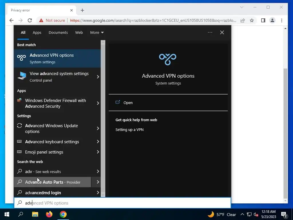
Task: Open Chrome three-dot menu
Action: point(282,20)
